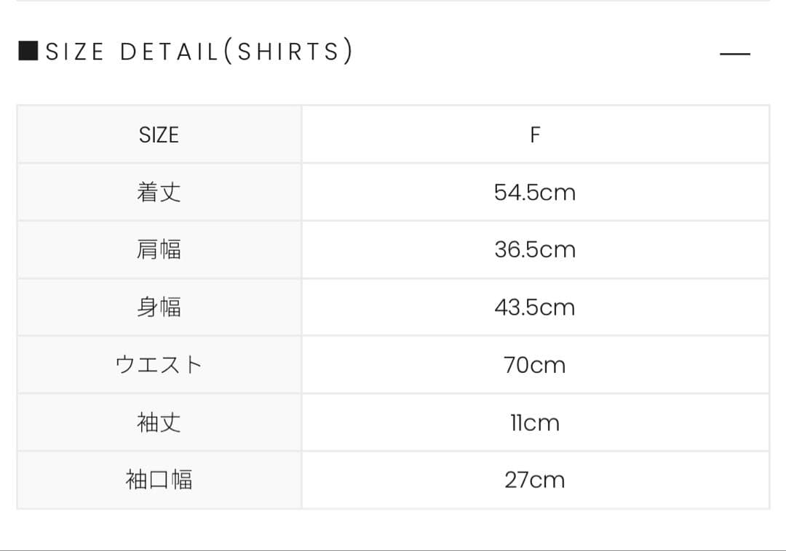Click the divider line above SIZE DETAIL heading
The height and width of the screenshot is (551, 786).
coord(393,1)
